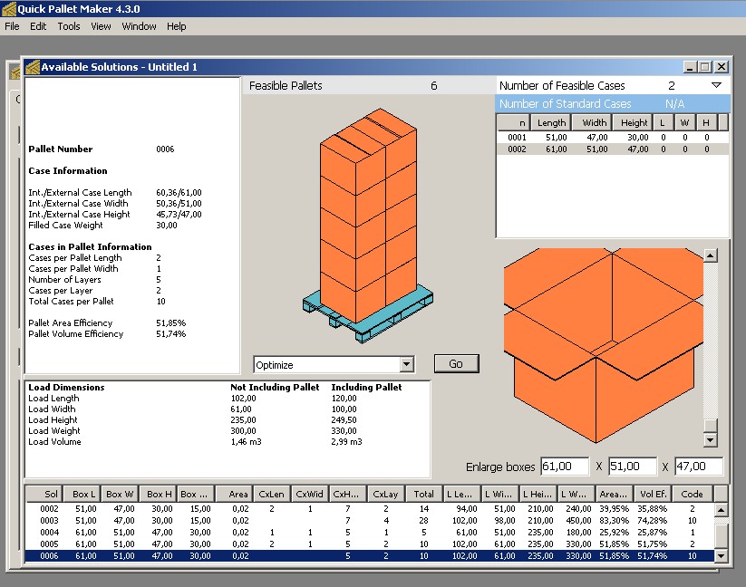Sort by the Sol column header
746x587 pixels.
[44, 494]
